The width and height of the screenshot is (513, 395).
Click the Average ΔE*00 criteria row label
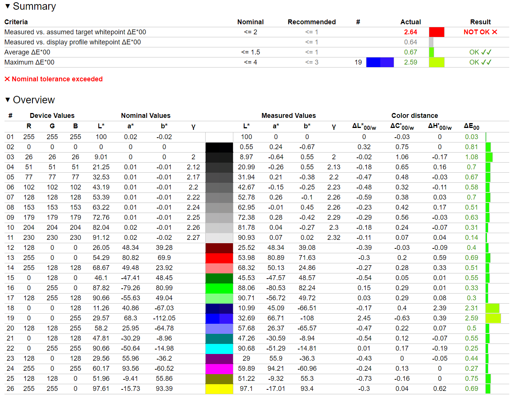(27, 52)
